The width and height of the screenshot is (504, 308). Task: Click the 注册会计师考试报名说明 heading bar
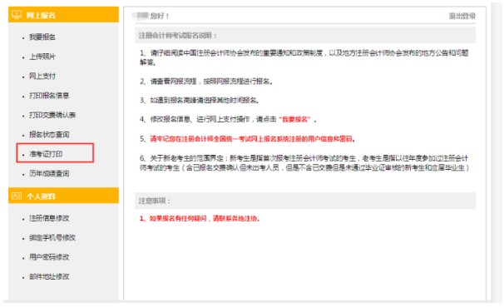click(x=305, y=36)
